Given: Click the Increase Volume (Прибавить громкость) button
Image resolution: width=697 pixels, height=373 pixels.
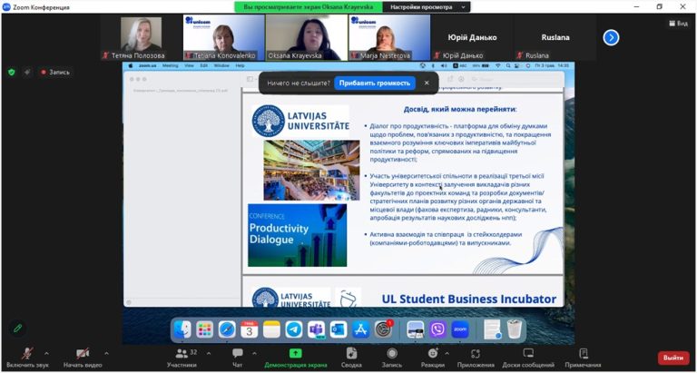Looking at the screenshot, I should coord(375,83).
